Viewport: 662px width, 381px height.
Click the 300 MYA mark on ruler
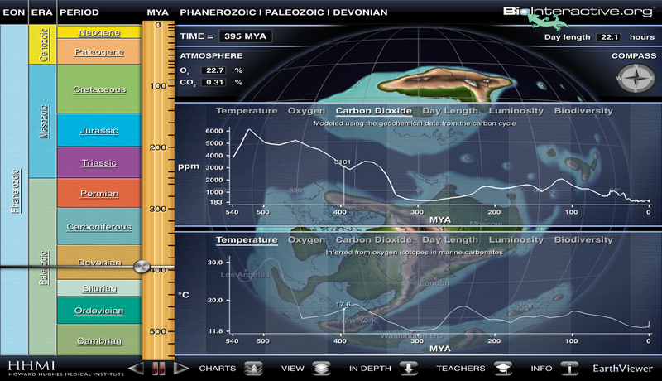point(158,209)
